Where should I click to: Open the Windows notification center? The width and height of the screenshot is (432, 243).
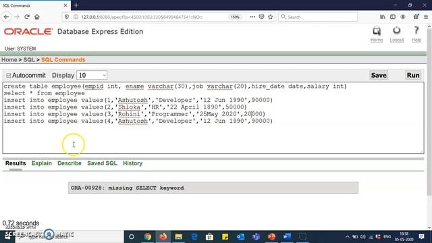(x=421, y=237)
